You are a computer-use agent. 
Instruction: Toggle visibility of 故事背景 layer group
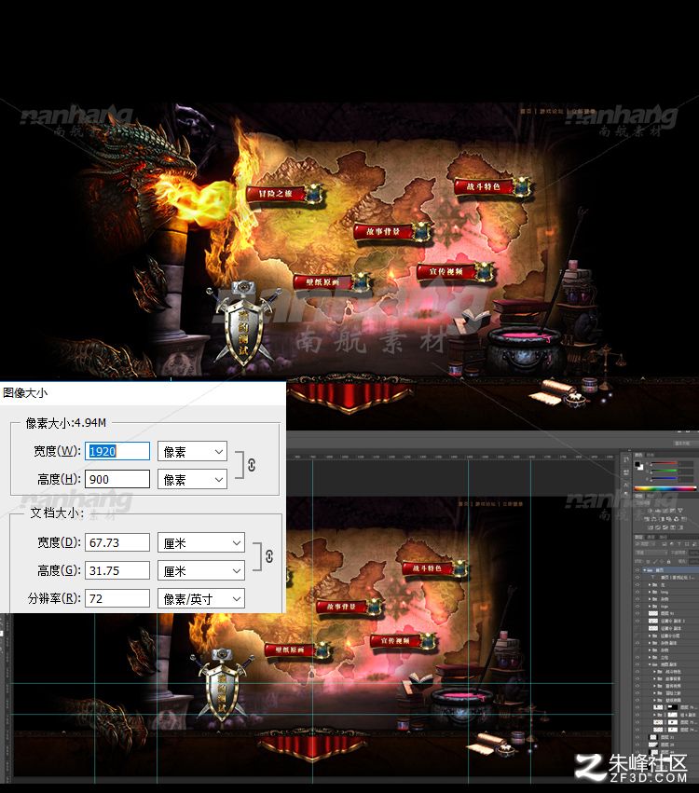[637, 678]
